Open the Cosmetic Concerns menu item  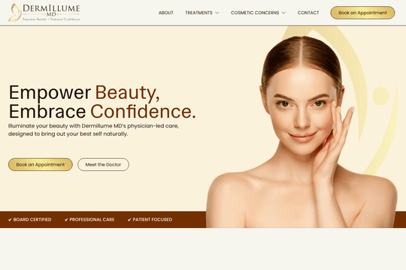coord(255,13)
